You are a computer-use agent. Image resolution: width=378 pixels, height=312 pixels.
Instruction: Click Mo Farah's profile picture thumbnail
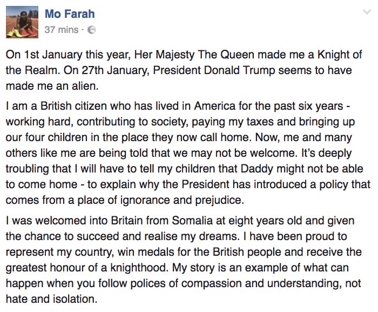pyautogui.click(x=23, y=21)
